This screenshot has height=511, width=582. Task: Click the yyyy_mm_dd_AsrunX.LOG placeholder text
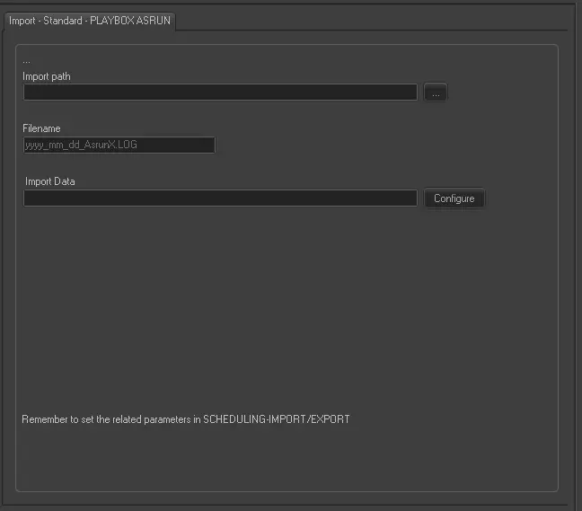pyautogui.click(x=81, y=145)
